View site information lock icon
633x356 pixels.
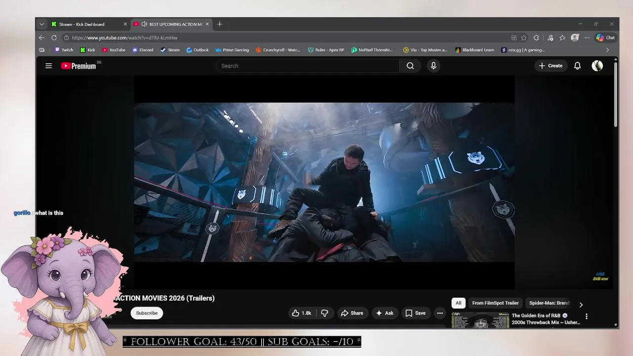coord(66,38)
